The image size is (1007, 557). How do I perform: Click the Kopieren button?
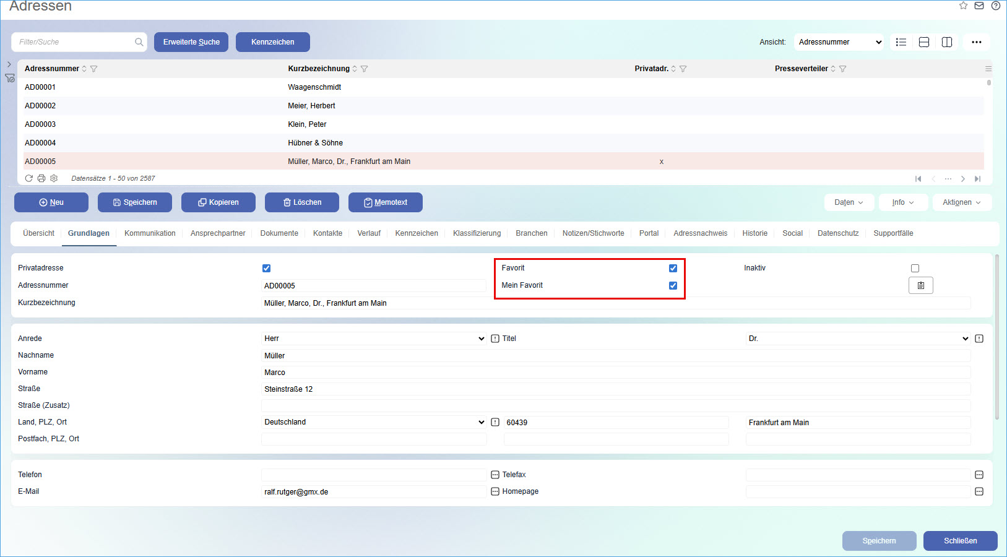tap(218, 202)
